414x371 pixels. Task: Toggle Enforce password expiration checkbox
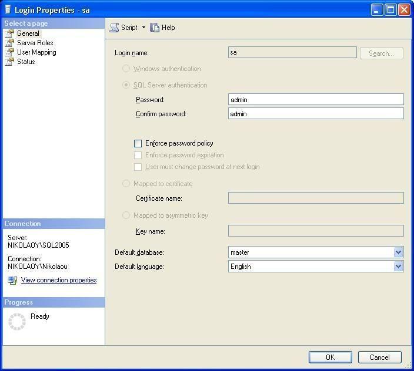click(x=138, y=155)
